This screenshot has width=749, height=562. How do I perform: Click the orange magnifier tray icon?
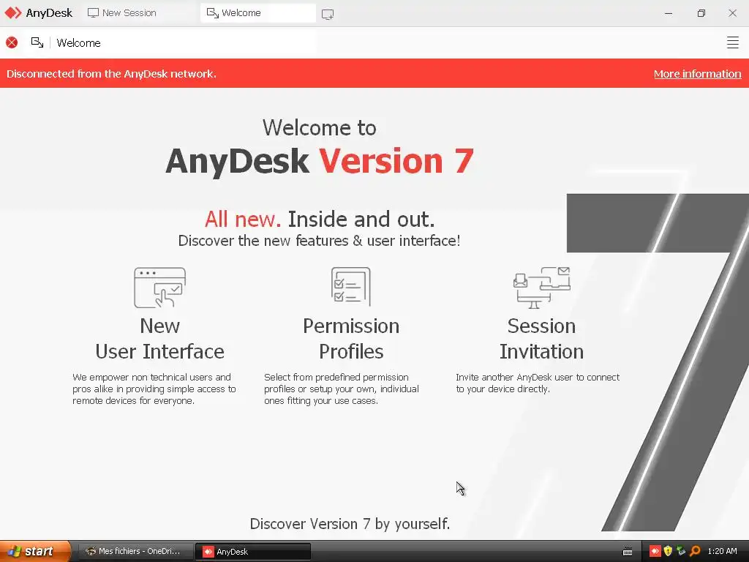pos(695,551)
